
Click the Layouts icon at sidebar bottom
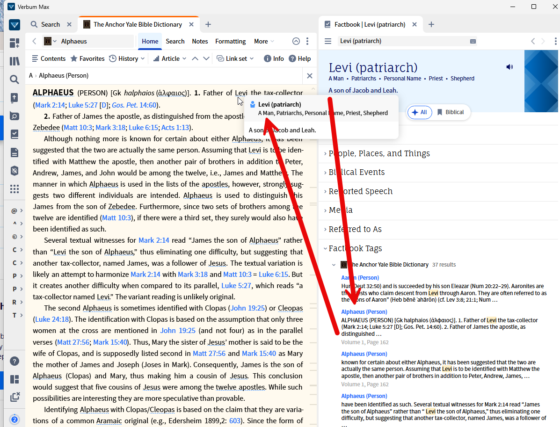coord(15,379)
